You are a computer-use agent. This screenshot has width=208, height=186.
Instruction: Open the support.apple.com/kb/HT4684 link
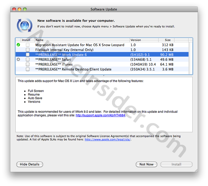101,115
